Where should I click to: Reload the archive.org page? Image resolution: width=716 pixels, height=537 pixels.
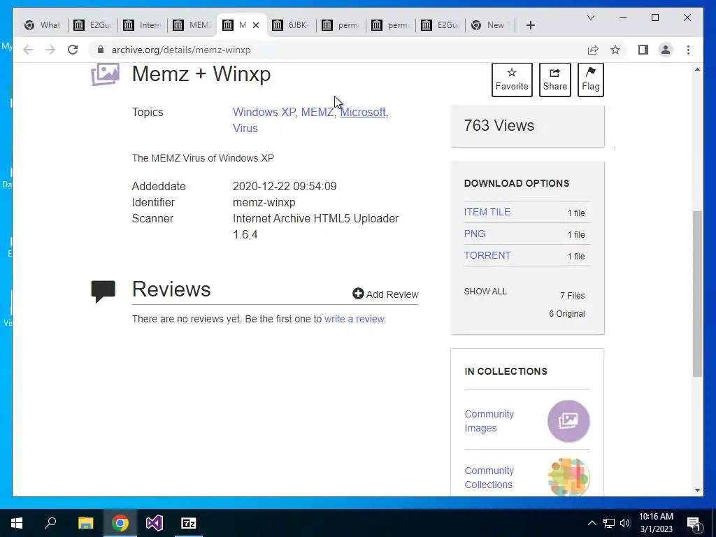[73, 50]
